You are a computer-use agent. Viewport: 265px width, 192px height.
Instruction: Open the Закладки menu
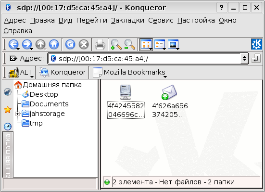[x=127, y=20]
